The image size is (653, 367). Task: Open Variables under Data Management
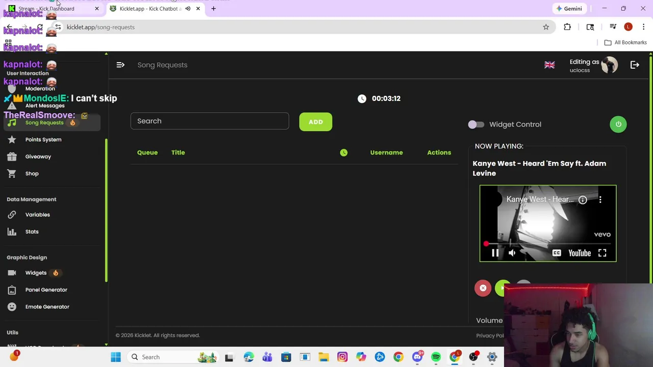pos(38,215)
